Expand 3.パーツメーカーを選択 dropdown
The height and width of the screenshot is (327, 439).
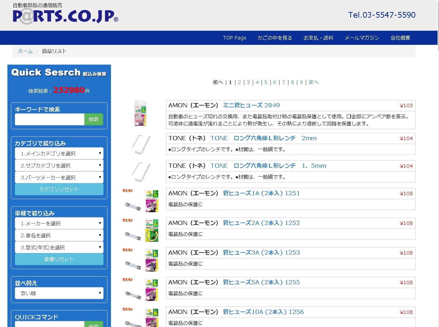(59, 177)
